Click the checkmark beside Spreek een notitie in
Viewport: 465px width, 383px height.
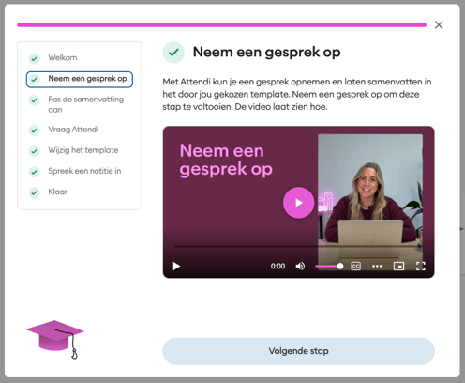tap(35, 172)
